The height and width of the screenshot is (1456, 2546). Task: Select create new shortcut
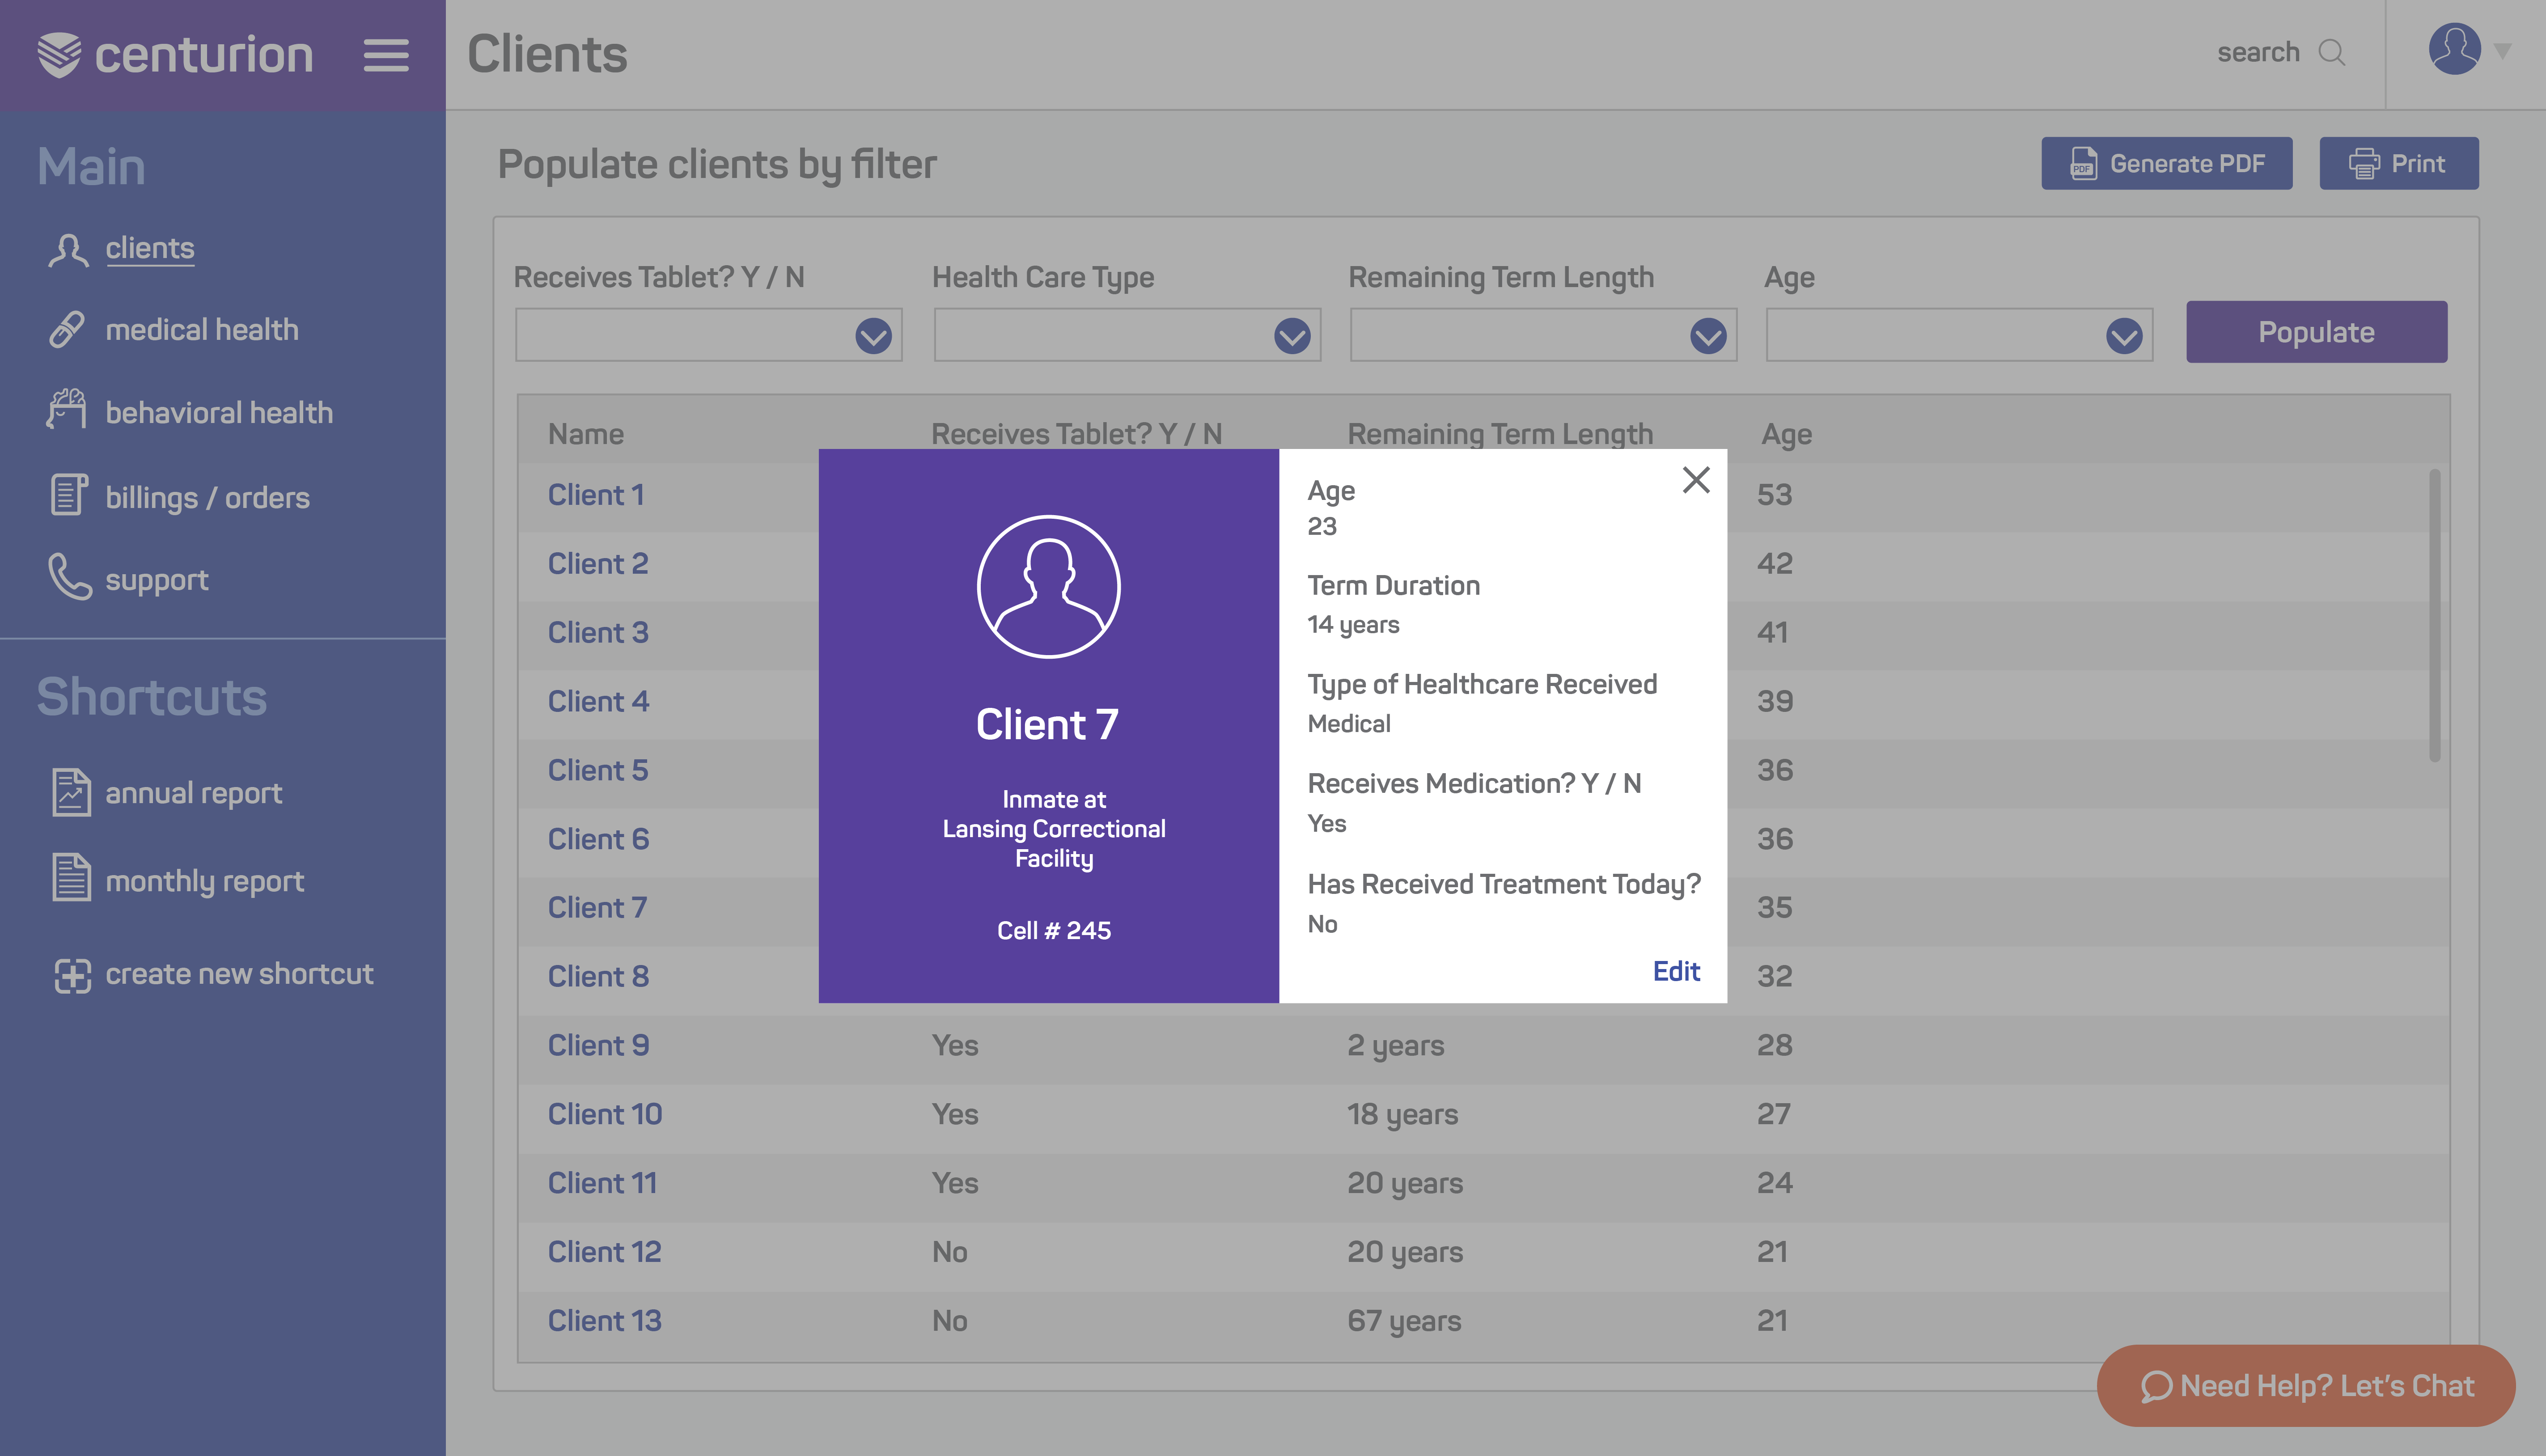tap(240, 974)
